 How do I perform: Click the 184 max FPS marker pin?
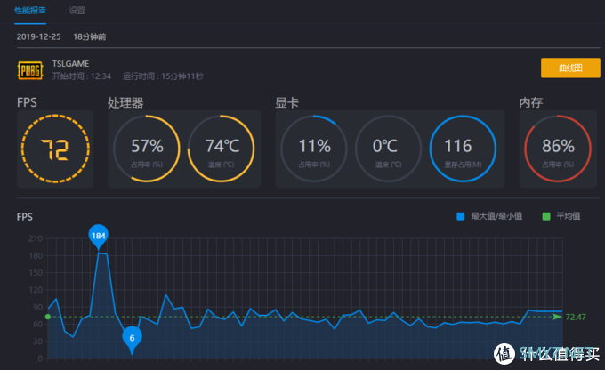[x=99, y=236]
